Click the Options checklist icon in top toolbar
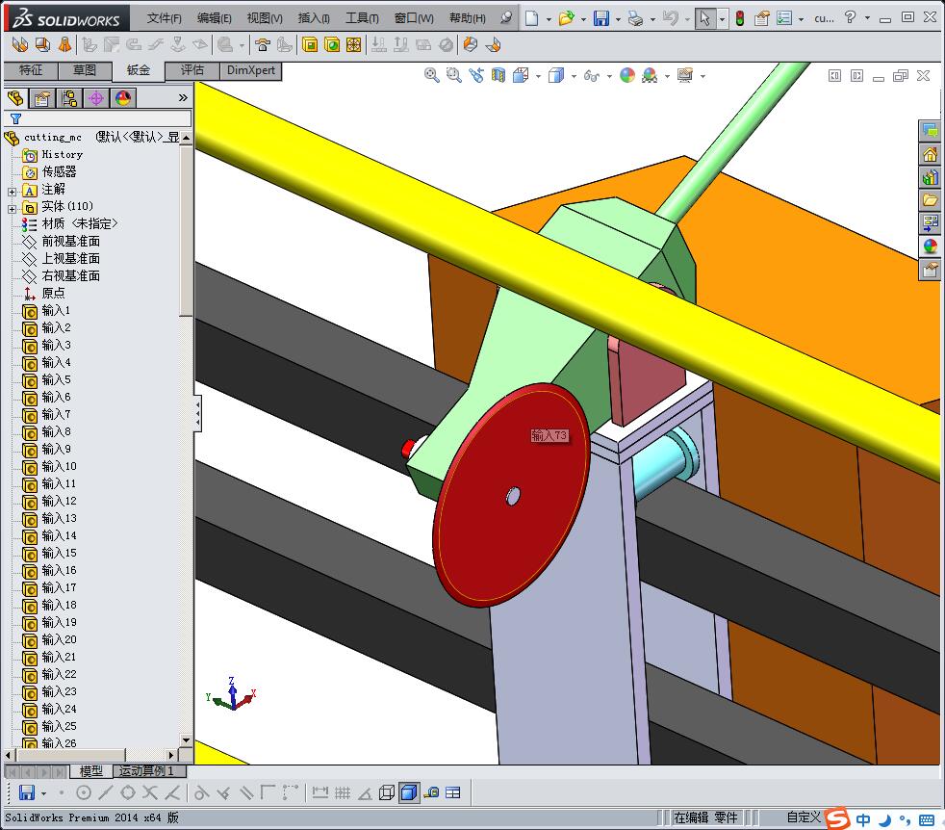Viewport: 945px width, 830px height. pos(784,18)
